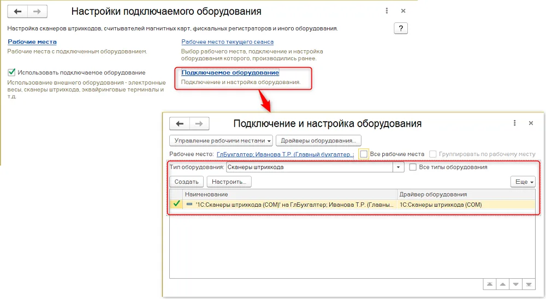Close Подключение и настройка оборудования window
The width and height of the screenshot is (546, 299).
tap(531, 123)
